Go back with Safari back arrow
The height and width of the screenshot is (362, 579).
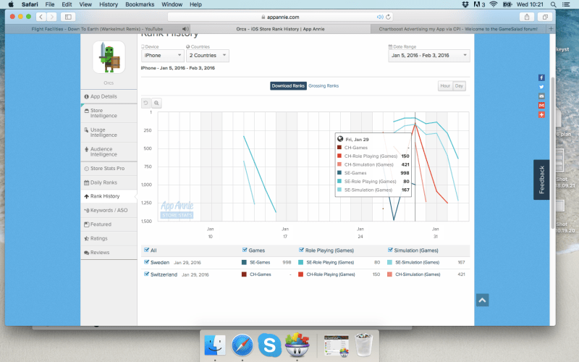pyautogui.click(x=41, y=17)
